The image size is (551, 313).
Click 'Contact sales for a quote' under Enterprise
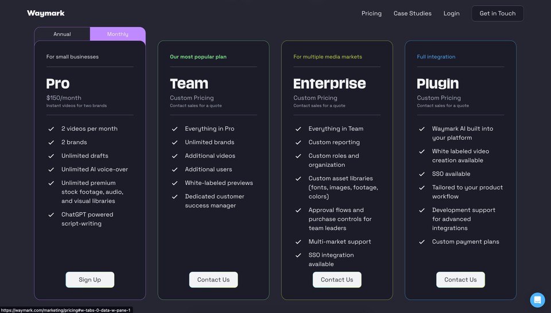point(320,105)
